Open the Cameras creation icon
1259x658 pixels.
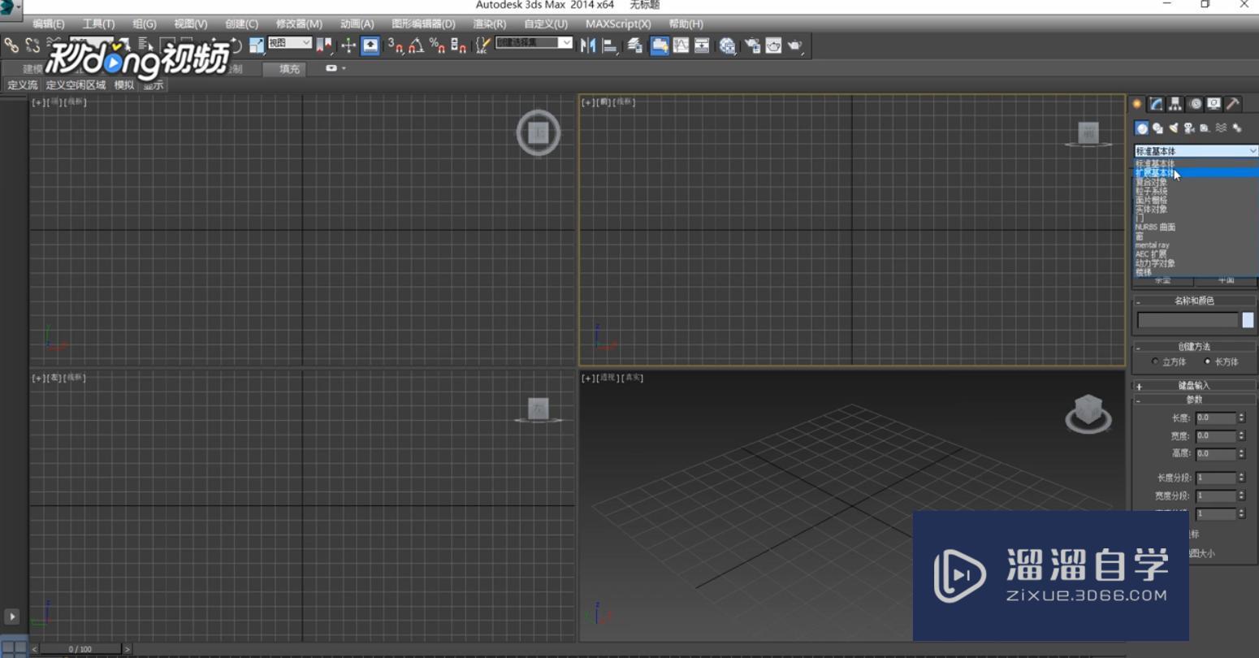pyautogui.click(x=1188, y=128)
